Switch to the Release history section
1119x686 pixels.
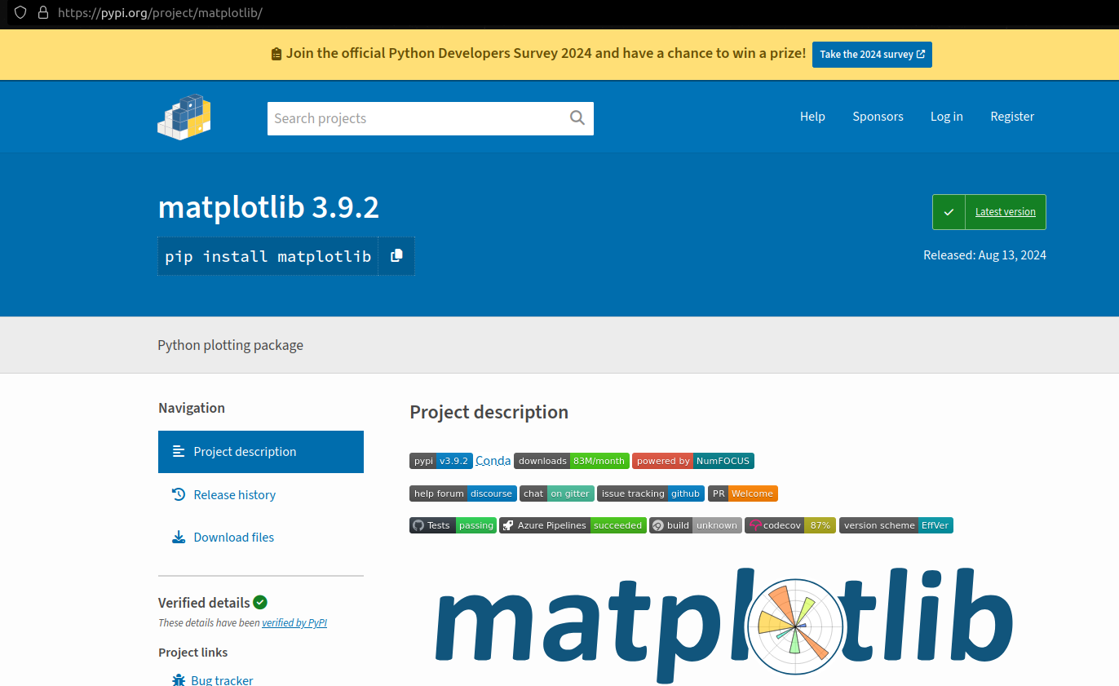pos(235,494)
